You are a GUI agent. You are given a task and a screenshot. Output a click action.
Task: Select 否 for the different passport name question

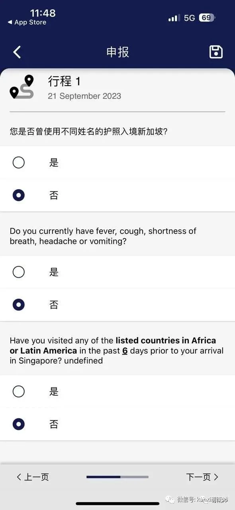(117, 195)
